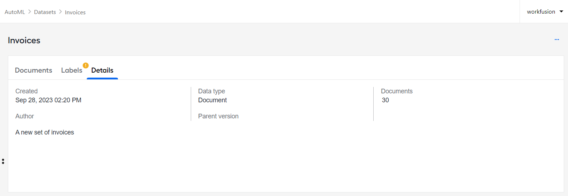Click the Invoices breadcrumb item
Image resolution: width=568 pixels, height=196 pixels.
click(75, 12)
